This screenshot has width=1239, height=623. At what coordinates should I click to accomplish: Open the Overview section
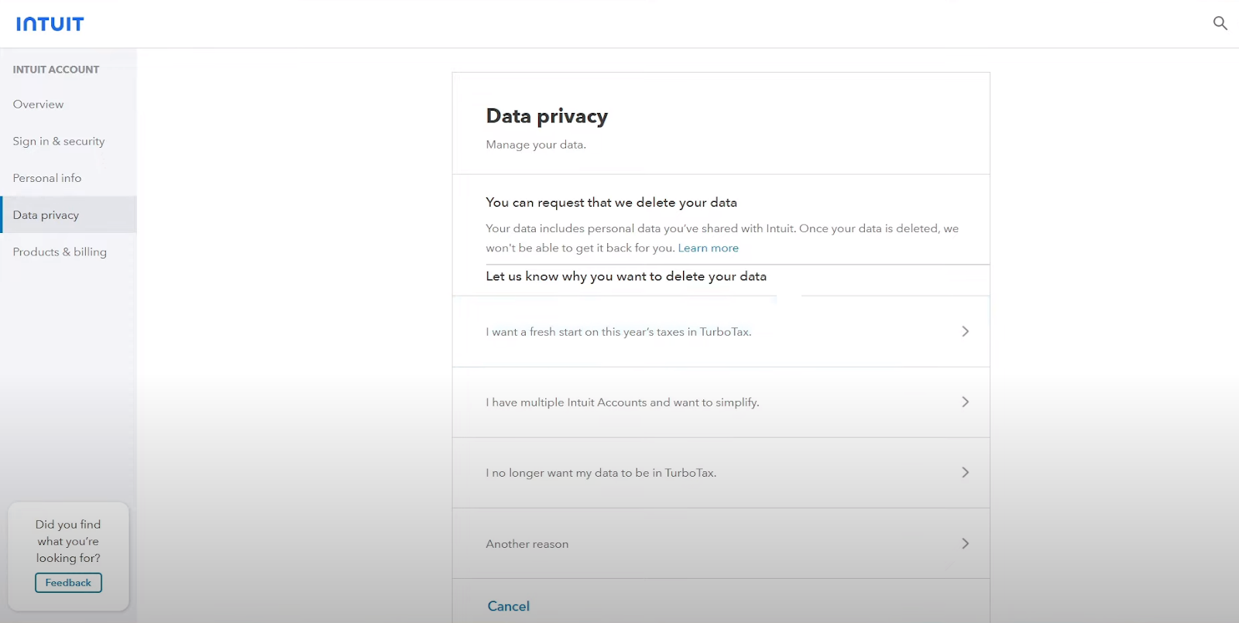[x=38, y=104]
